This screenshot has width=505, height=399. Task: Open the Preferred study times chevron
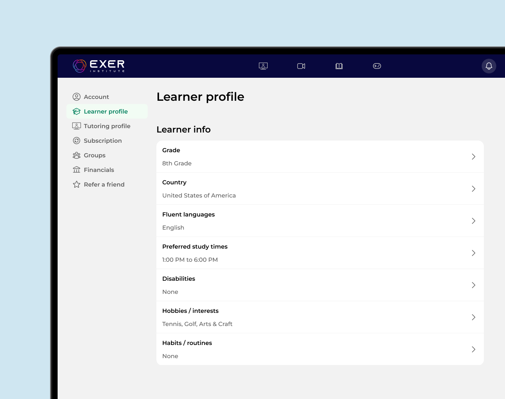point(474,253)
